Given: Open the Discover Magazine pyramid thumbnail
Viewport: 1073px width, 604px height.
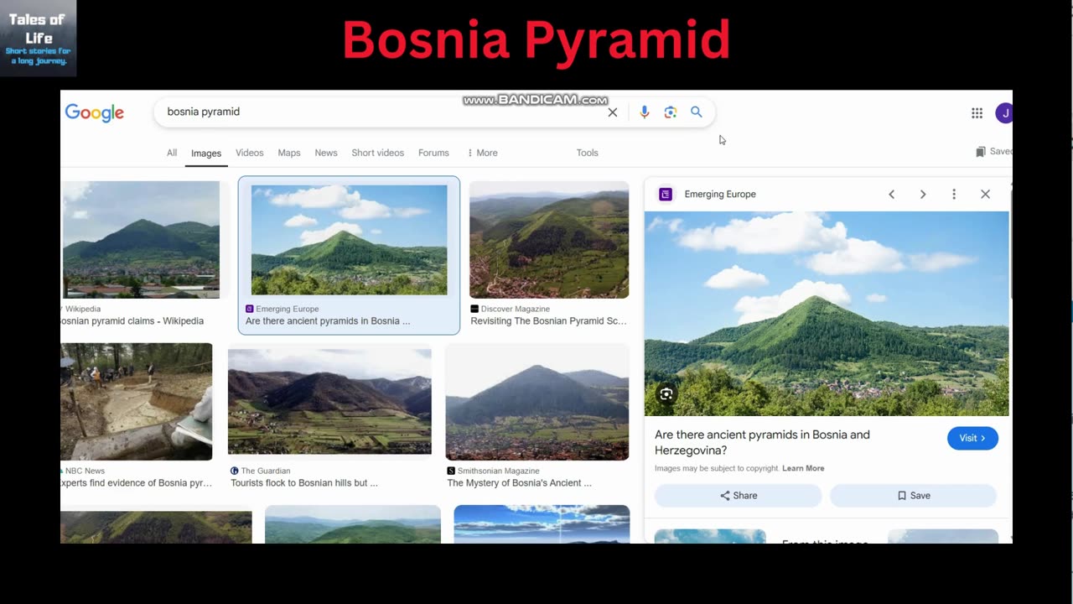Looking at the screenshot, I should [549, 240].
